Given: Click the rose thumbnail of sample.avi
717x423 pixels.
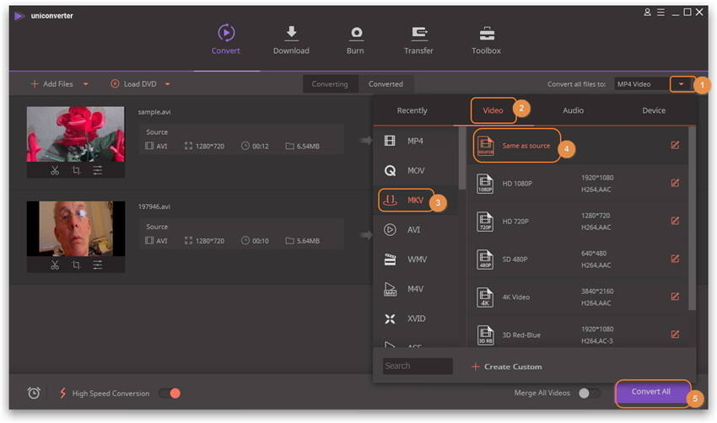Looking at the screenshot, I should [75, 134].
